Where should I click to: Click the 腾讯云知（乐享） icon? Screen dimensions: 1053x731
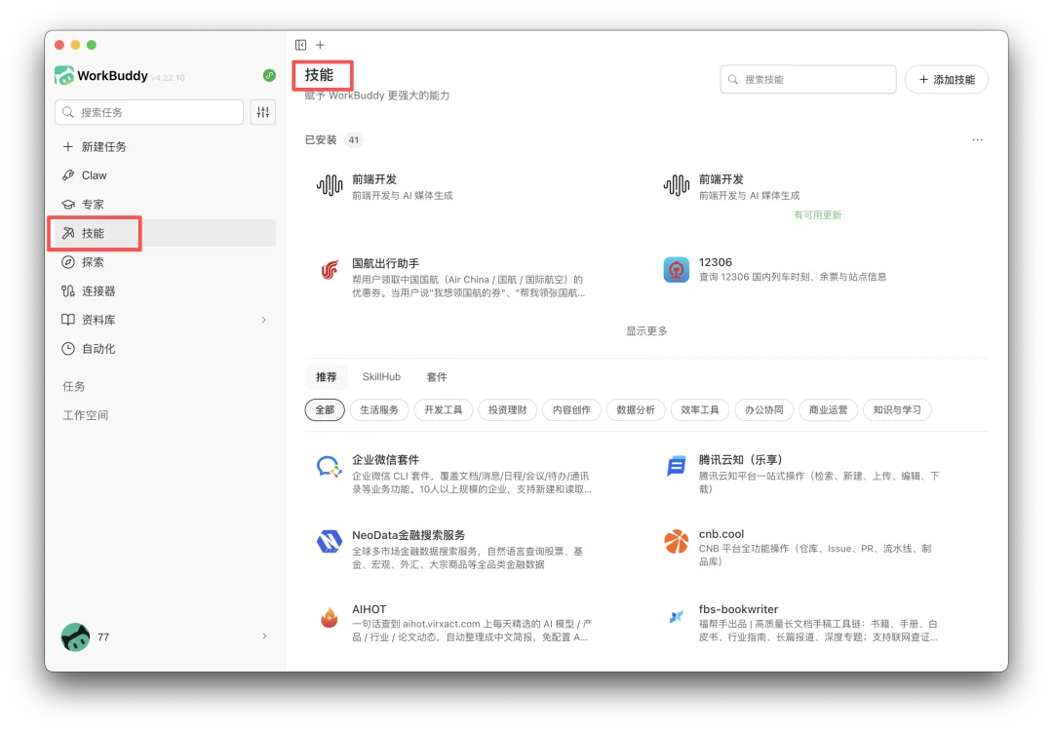pyautogui.click(x=677, y=466)
